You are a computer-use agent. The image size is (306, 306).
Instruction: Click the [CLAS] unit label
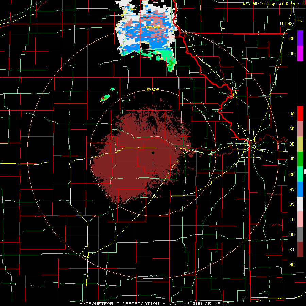tap(287, 23)
